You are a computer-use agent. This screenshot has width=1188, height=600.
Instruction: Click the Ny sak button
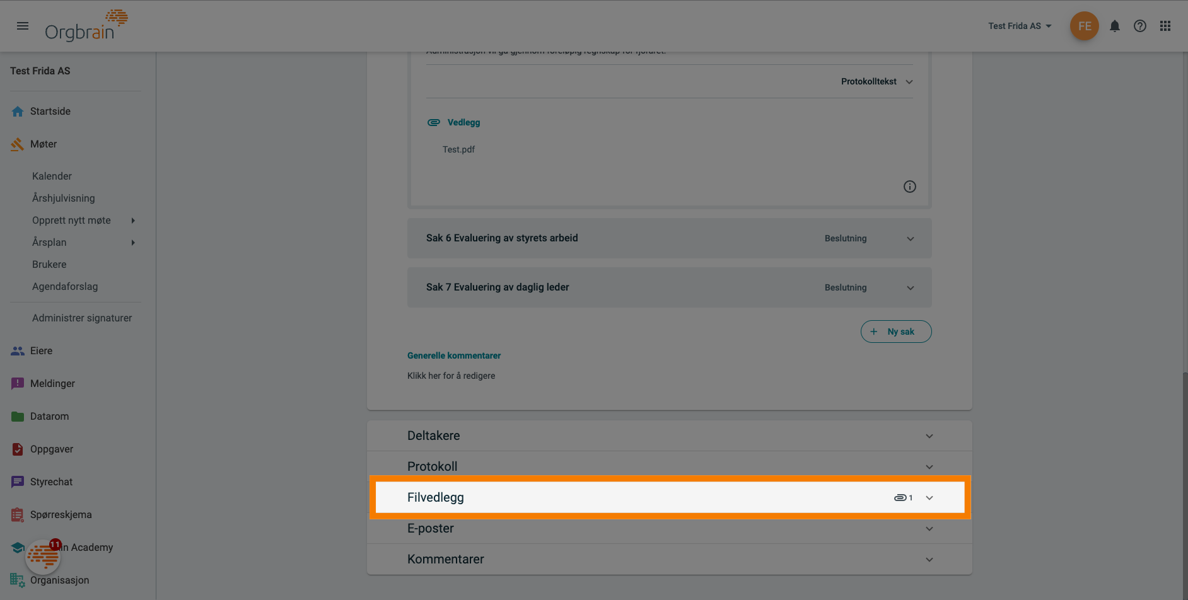coord(896,332)
